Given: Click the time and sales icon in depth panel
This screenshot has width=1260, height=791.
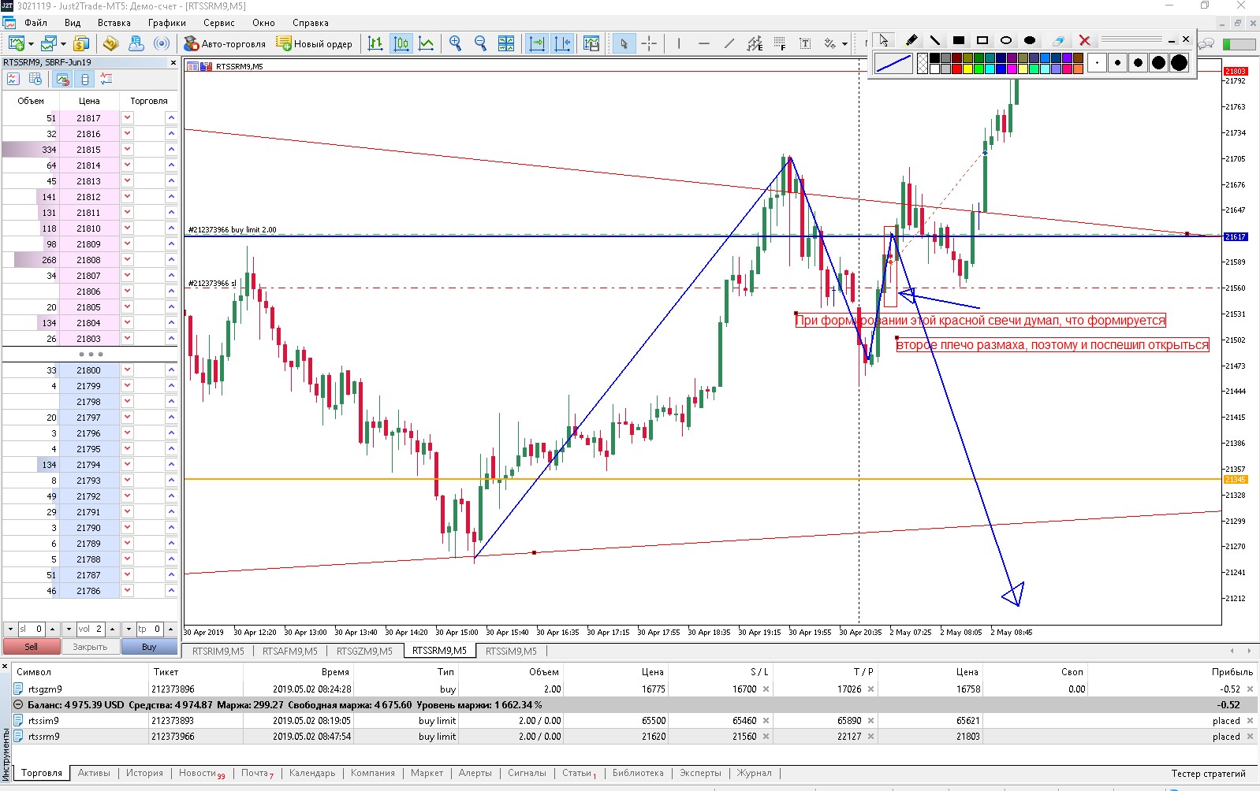Looking at the screenshot, I should (35, 79).
